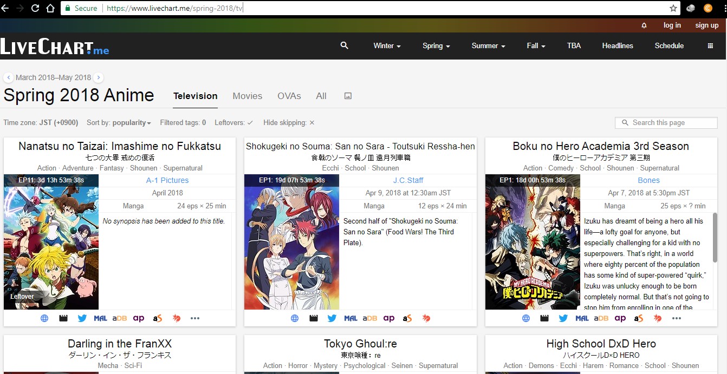727x374 pixels.
Task: Open the Darling in the FranXX title
Action: pyautogui.click(x=120, y=344)
